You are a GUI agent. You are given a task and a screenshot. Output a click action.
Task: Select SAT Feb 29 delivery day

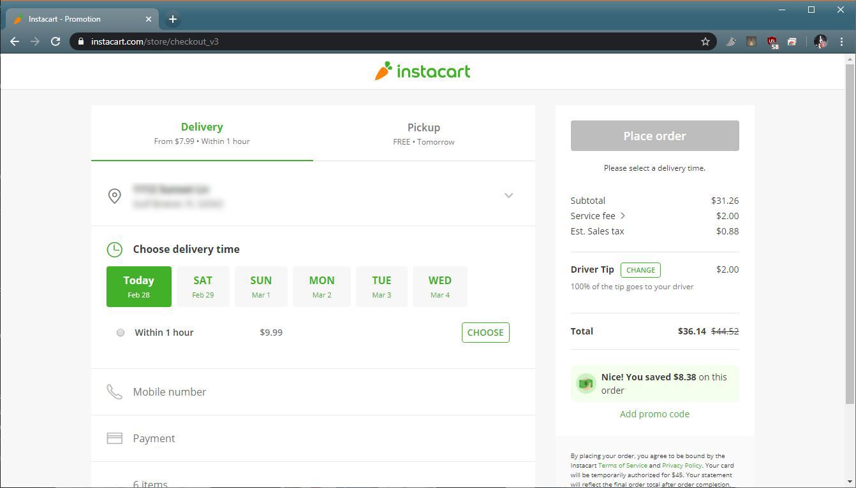point(203,287)
